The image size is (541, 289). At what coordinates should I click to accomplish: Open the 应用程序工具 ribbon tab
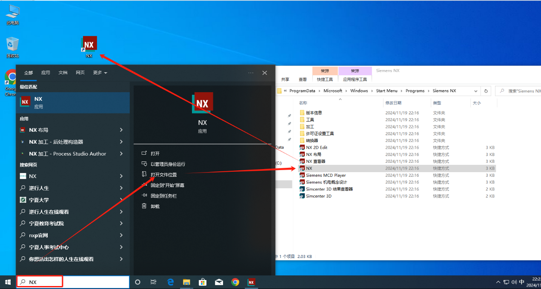pyautogui.click(x=355, y=79)
